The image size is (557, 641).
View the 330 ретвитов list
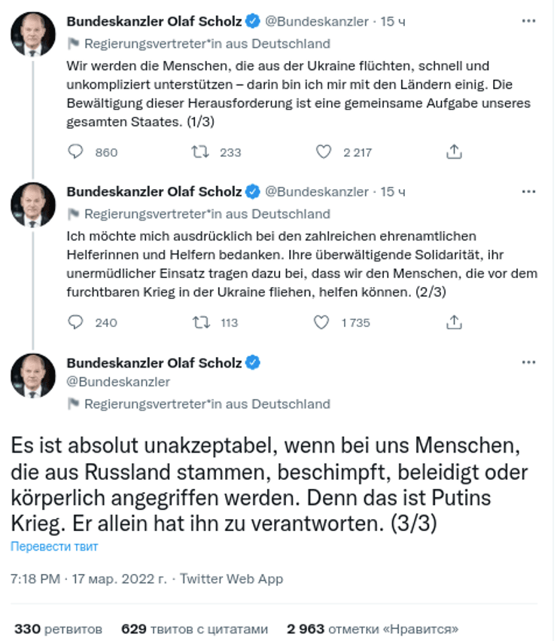coord(58,628)
